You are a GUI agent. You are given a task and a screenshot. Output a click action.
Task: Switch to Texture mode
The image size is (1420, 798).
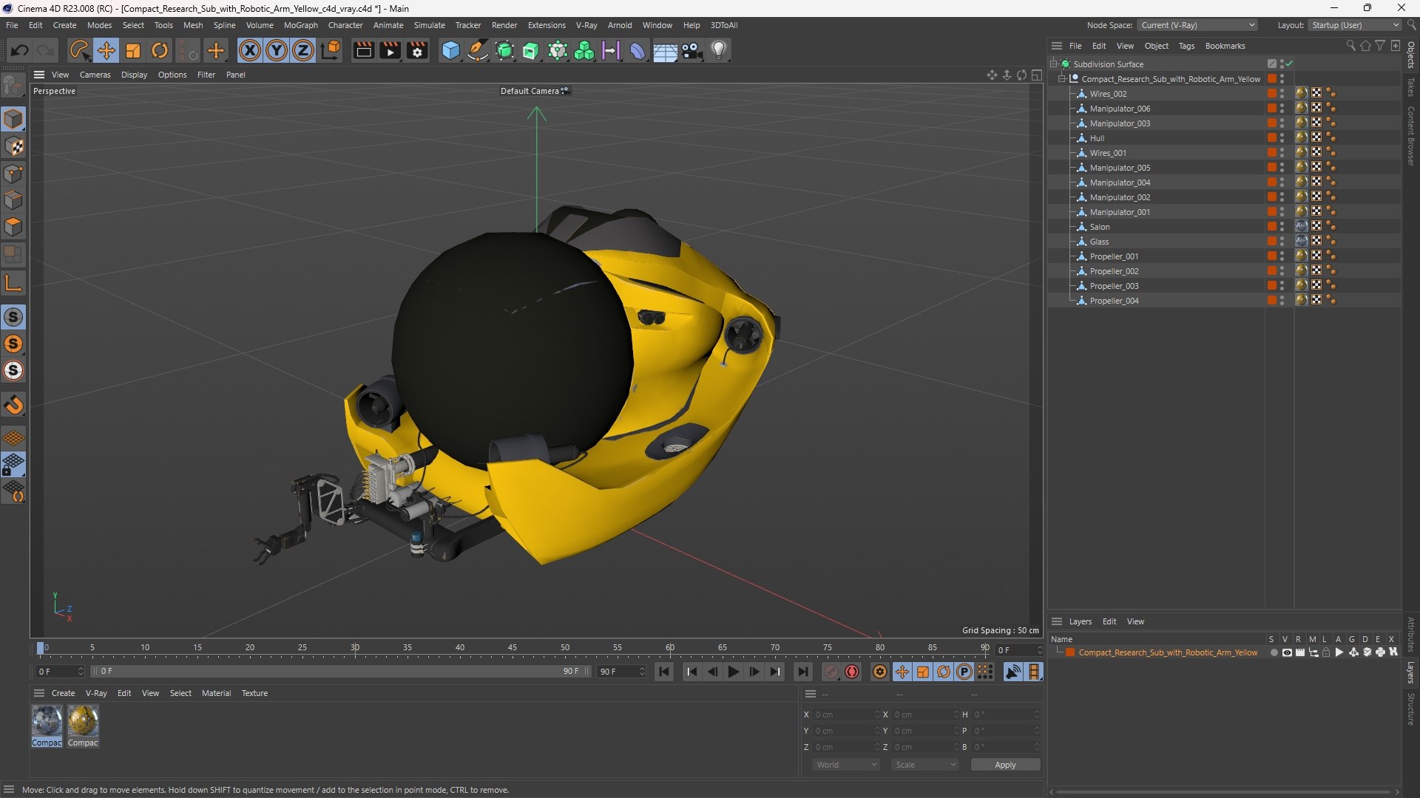tap(13, 146)
